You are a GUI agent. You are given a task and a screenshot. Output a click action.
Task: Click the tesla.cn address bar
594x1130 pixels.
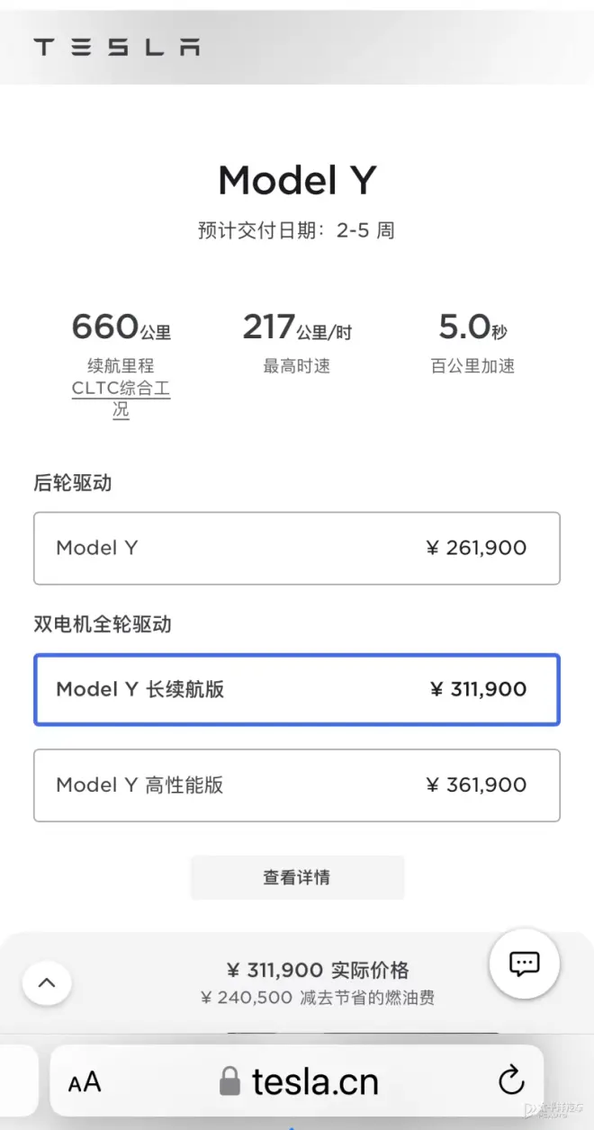click(x=315, y=1081)
